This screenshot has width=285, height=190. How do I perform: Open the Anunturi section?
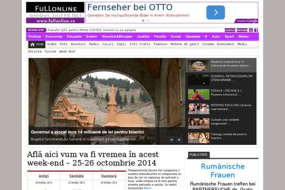click(x=78, y=44)
